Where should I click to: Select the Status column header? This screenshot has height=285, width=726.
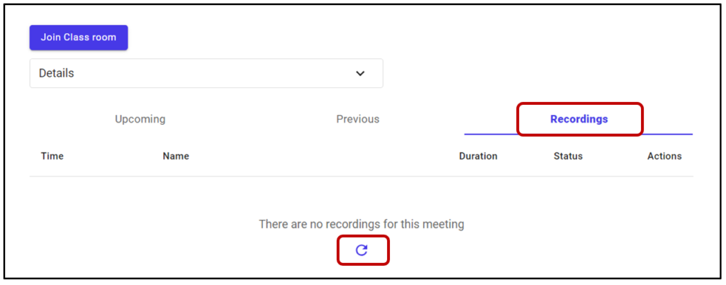(568, 156)
